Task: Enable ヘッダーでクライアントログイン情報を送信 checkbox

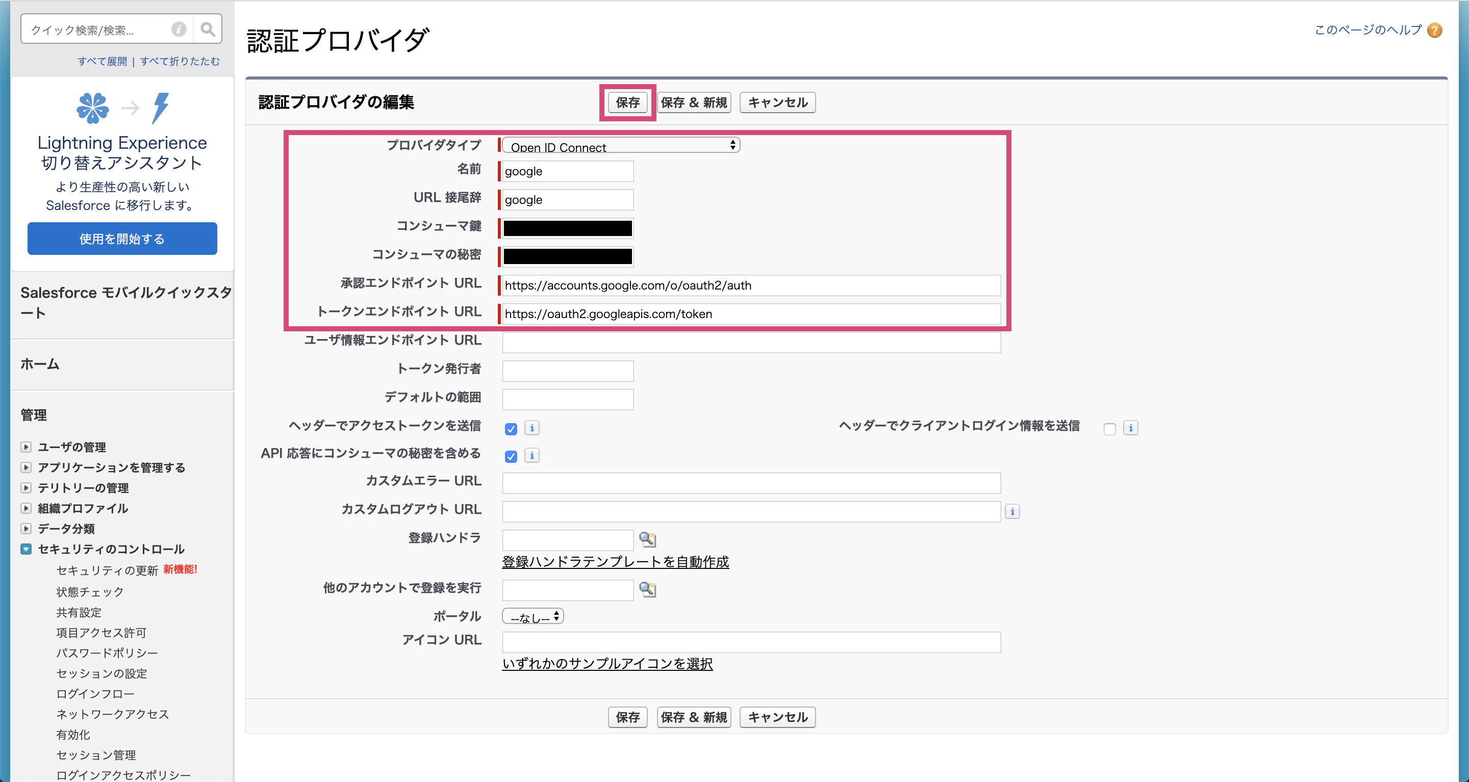Action: click(x=1110, y=429)
